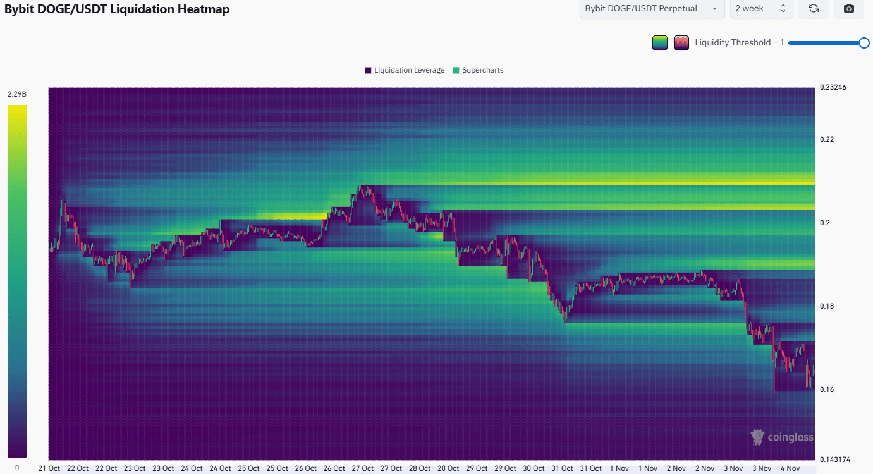
Task: Click the green-yellow heatmap gradient icon
Action: tap(659, 42)
